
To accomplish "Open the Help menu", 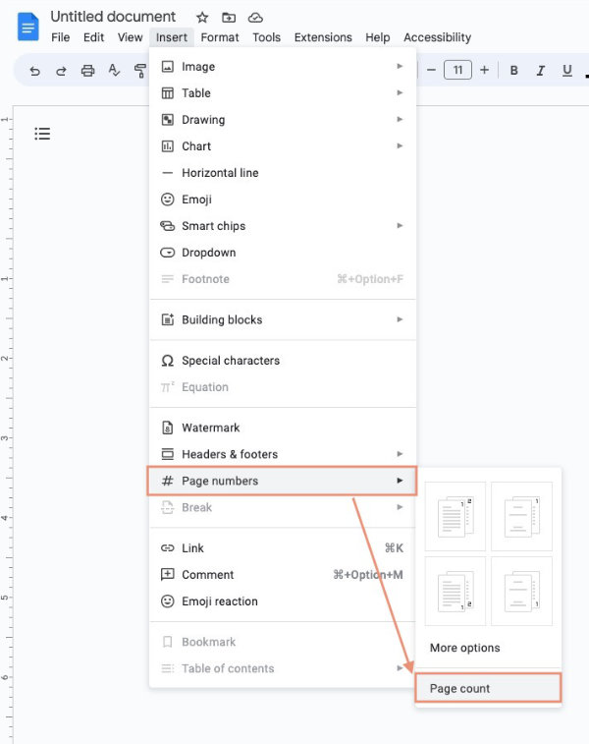I will (378, 37).
